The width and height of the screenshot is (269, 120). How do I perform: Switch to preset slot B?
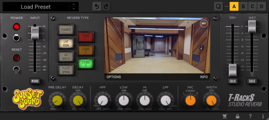(x=243, y=6)
